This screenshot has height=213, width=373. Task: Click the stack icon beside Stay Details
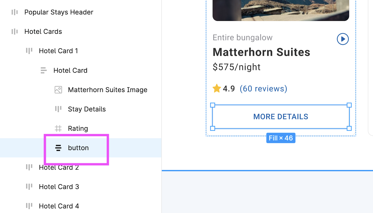(58, 109)
